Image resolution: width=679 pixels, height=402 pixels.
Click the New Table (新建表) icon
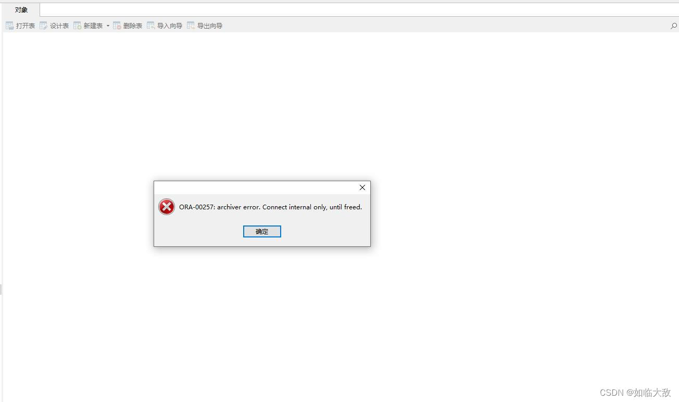[x=78, y=26]
